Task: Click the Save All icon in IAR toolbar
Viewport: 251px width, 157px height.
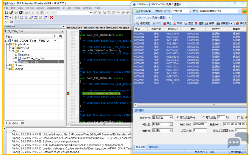Action: (x=21, y=12)
